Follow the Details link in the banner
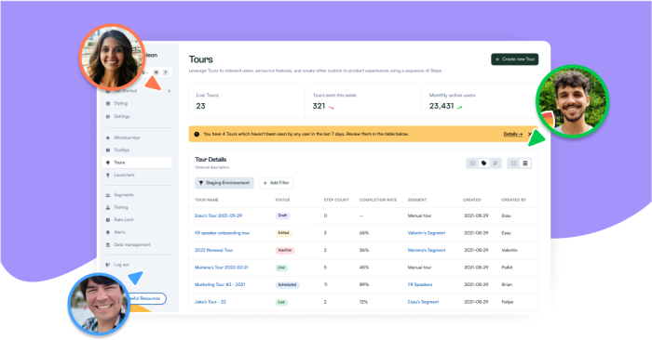 coord(512,134)
